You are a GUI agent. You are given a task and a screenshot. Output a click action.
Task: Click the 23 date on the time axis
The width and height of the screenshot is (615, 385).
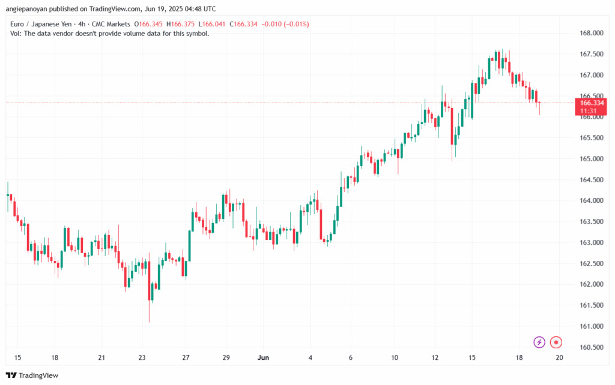coord(142,358)
